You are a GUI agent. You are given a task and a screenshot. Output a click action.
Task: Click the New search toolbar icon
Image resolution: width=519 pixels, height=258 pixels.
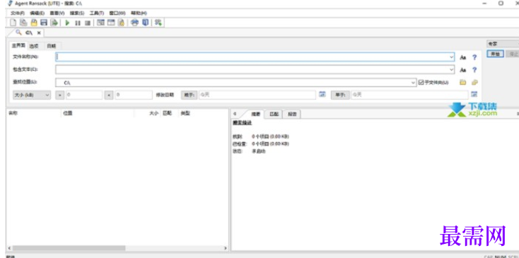coord(13,23)
